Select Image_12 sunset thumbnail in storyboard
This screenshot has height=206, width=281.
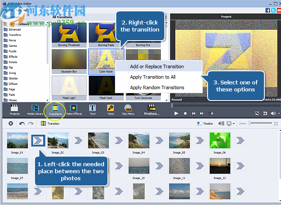[x=220, y=166]
